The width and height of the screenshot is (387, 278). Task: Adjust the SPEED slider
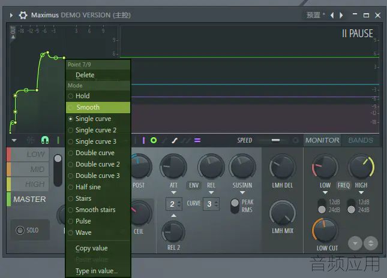[x=275, y=140]
